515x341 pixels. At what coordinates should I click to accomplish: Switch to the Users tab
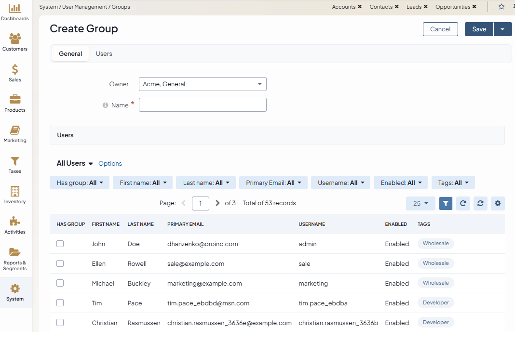pyautogui.click(x=104, y=54)
